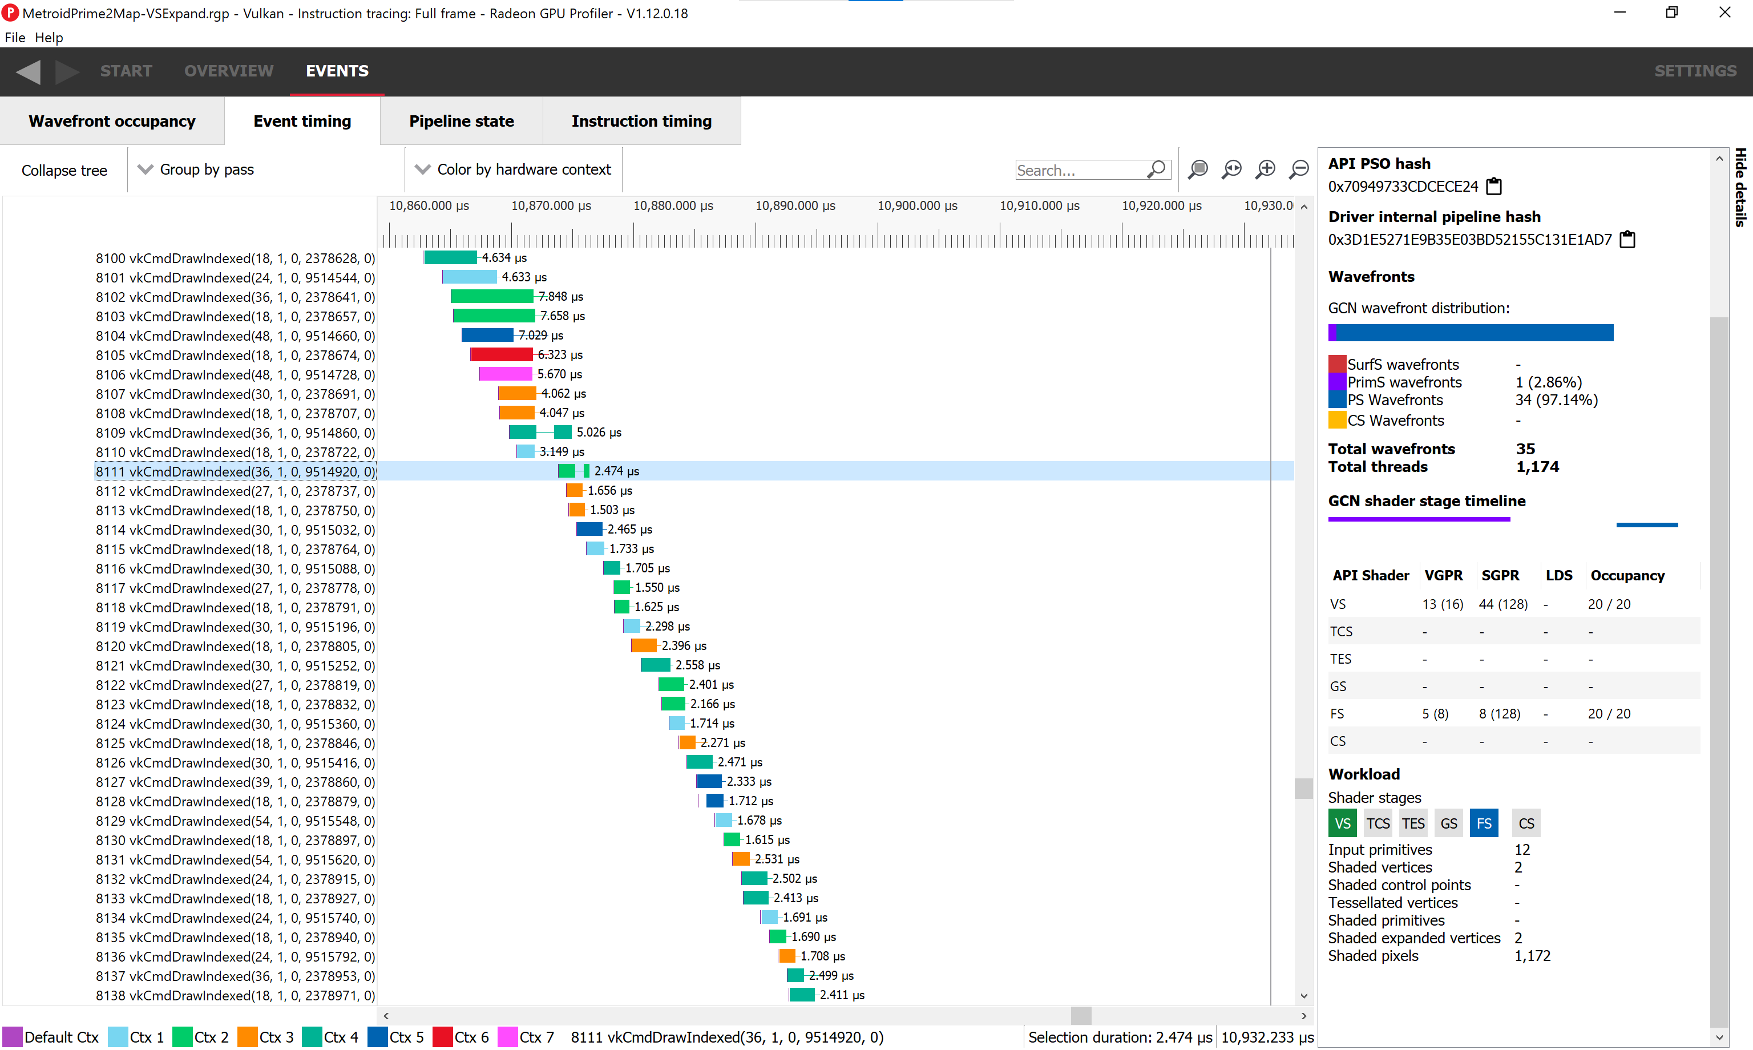The image size is (1753, 1050).
Task: Copy the driver internal pipeline hash
Action: pyautogui.click(x=1627, y=239)
